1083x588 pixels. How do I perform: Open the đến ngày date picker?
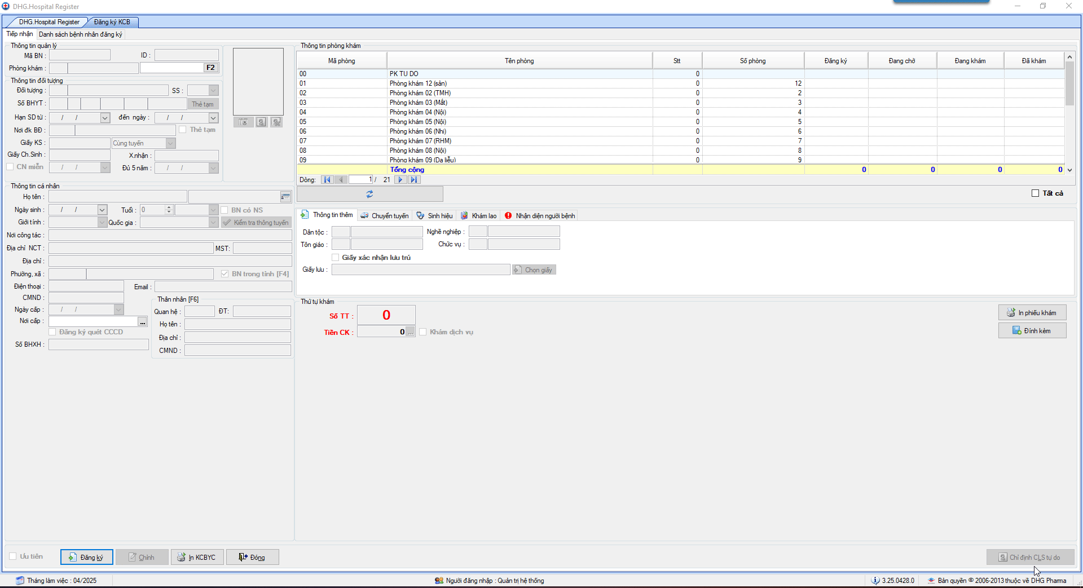[213, 118]
